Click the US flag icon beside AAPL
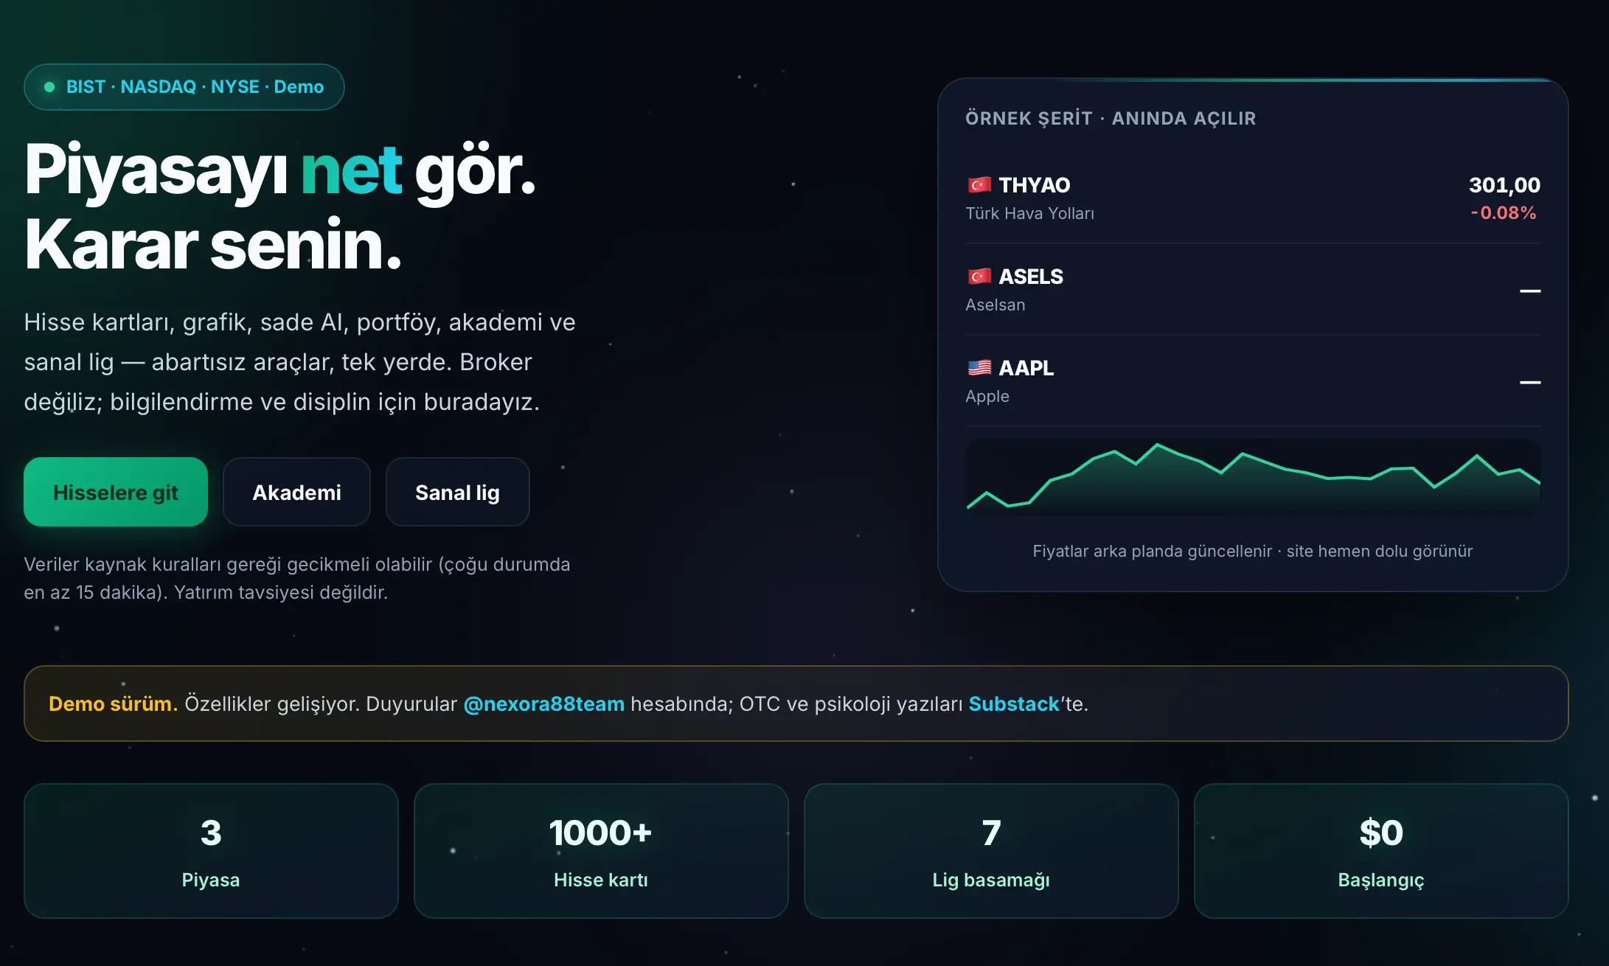The image size is (1609, 966). click(x=979, y=367)
